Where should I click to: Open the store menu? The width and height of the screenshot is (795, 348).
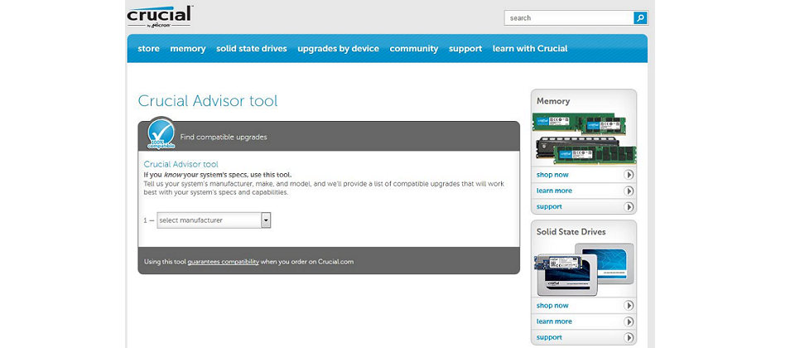[x=148, y=49]
